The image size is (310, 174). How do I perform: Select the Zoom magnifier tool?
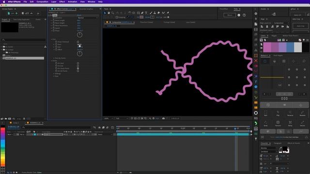[x=112, y=13]
